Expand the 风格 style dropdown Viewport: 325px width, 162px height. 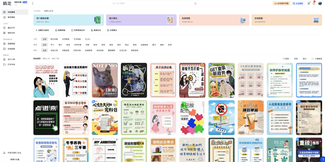pyautogui.click(x=297, y=59)
